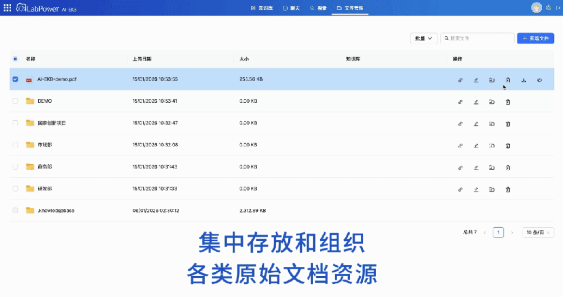Check the .knowledgebase folder checkbox

click(x=15, y=211)
